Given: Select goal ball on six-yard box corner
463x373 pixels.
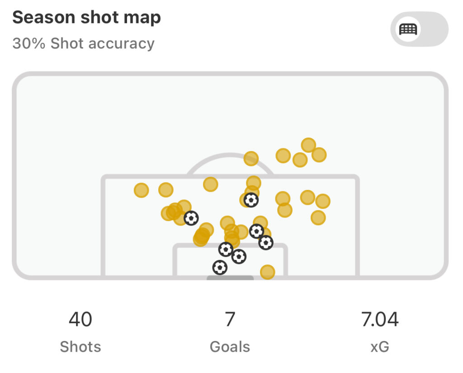Looking at the screenshot, I should point(266,242).
